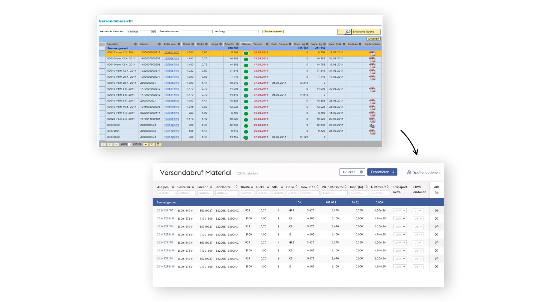Open the Aktualität '1 Monat' dropdown
Image resolution: width=537 pixels, height=302 pixels.
click(153, 32)
